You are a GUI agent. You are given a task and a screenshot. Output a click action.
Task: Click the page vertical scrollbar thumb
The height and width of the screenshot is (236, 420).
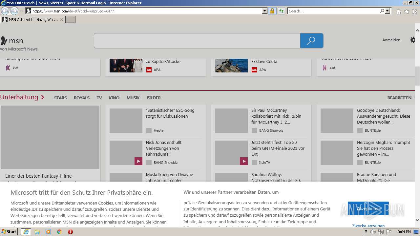point(417,75)
